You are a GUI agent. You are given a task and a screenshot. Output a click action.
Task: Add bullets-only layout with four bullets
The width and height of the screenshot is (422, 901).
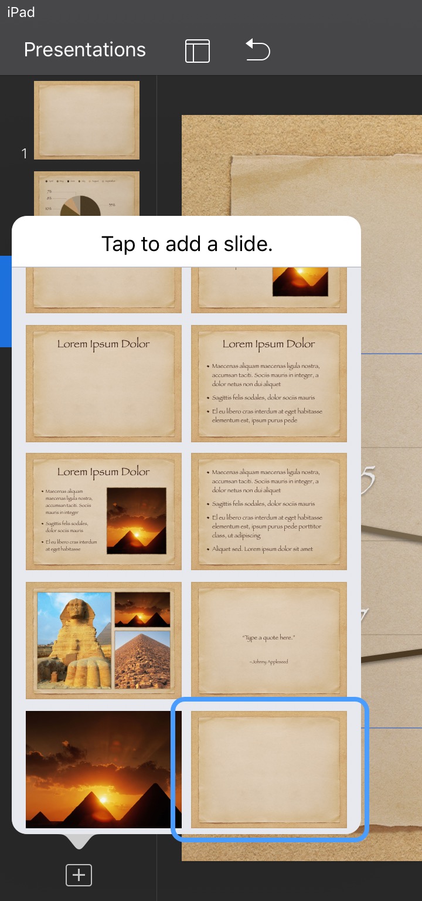click(269, 512)
